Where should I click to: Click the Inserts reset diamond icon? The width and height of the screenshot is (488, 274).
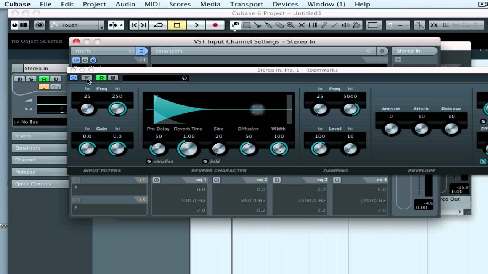coord(132,51)
